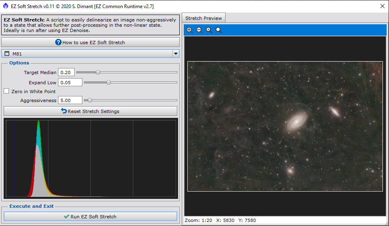
Task: Click the Target Median slider handle
Action: click(x=98, y=72)
